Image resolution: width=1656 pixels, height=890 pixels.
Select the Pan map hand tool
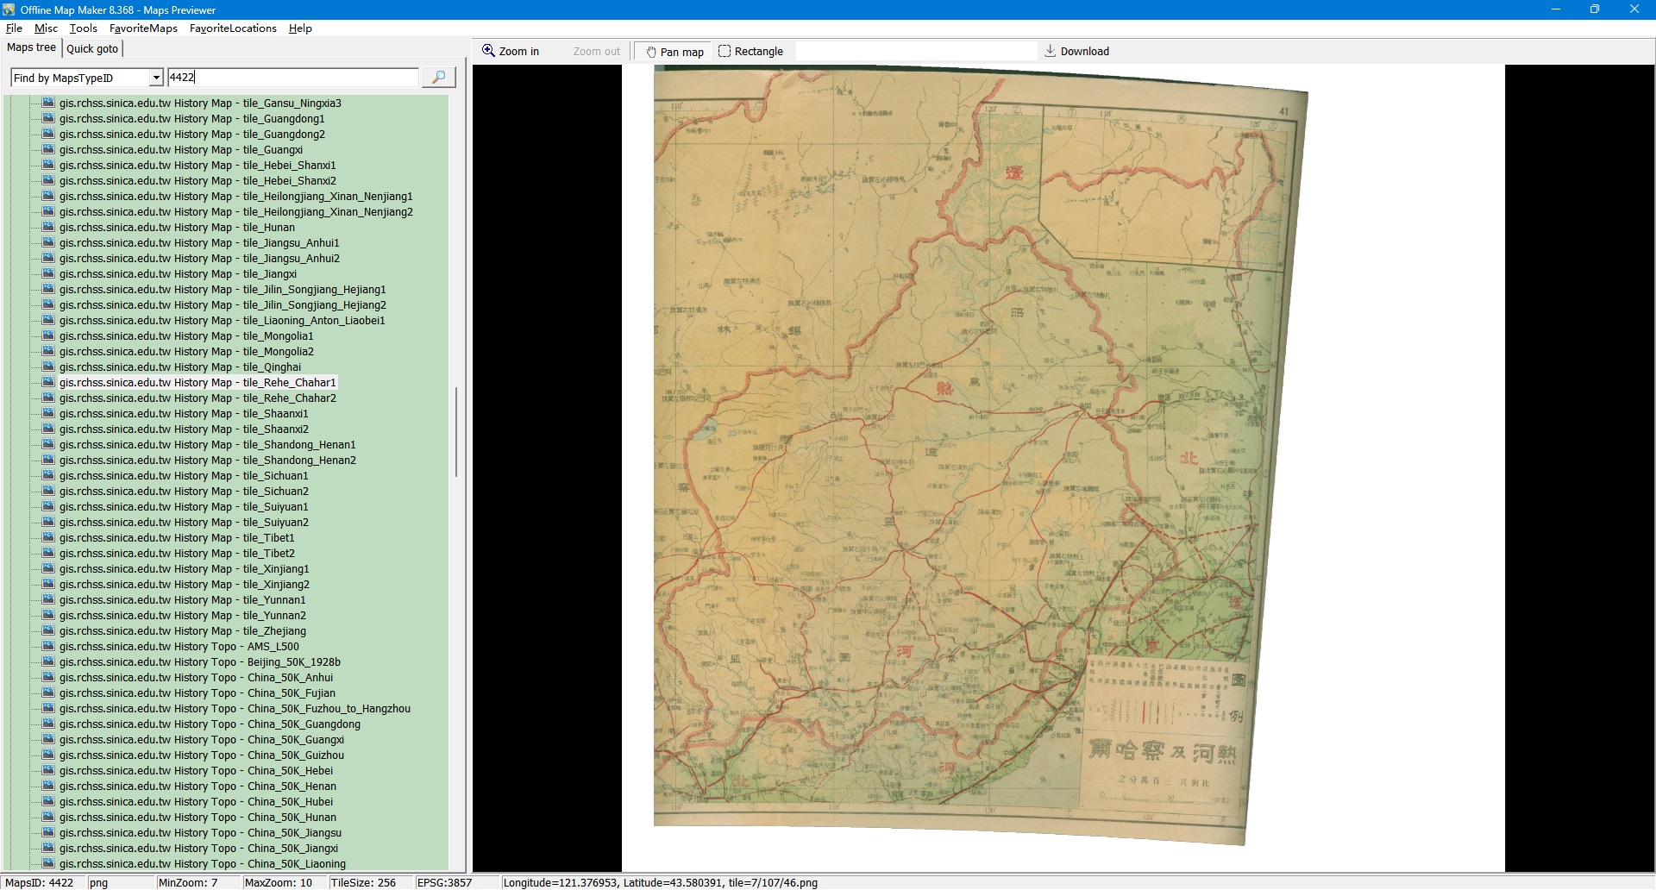(674, 52)
